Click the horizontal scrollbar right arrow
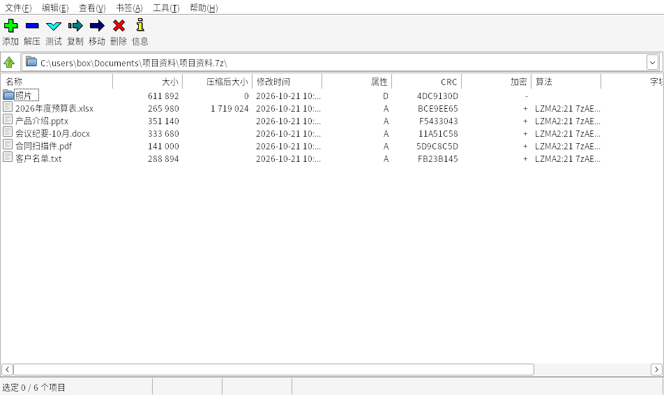Image resolution: width=664 pixels, height=395 pixels. coord(656,370)
